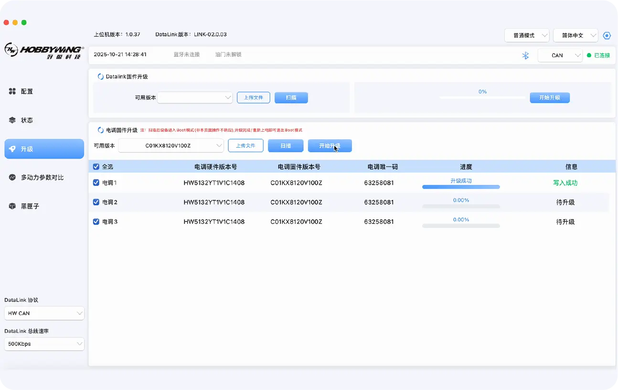Open the DataLink 总线速率 500Kbps dropdown
This screenshot has height=390, width=618.
point(44,344)
